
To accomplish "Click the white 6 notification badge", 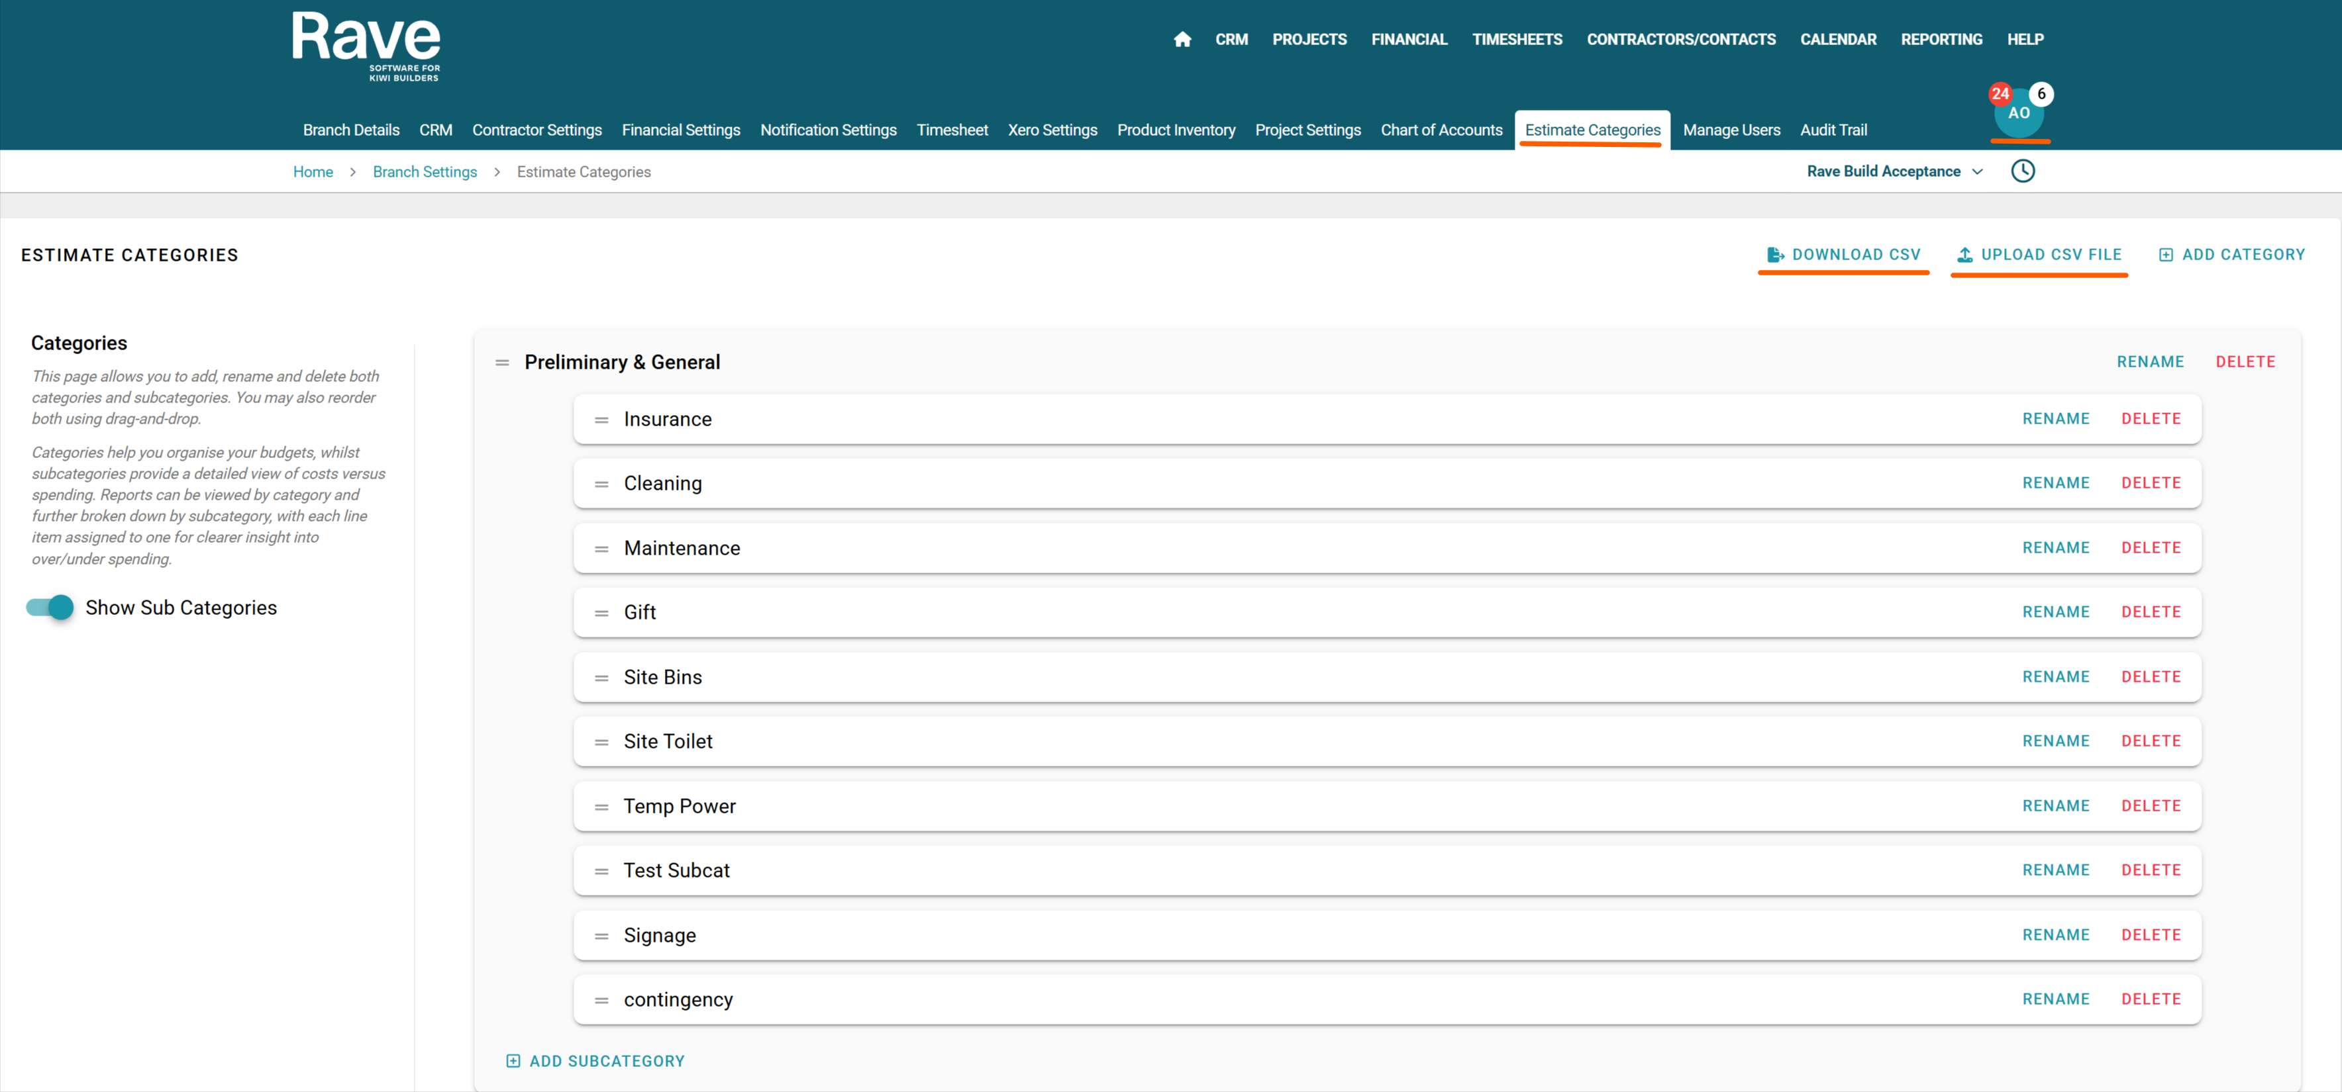I will (x=2041, y=93).
